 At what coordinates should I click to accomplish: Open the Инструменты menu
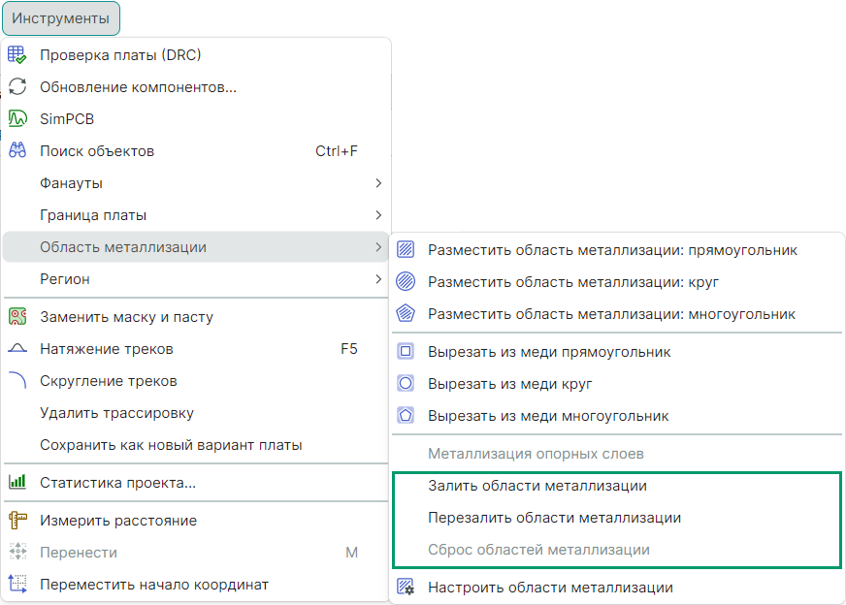[61, 18]
